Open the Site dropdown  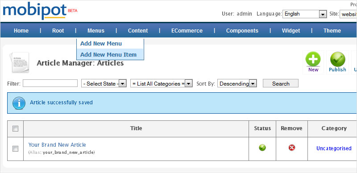point(348,14)
